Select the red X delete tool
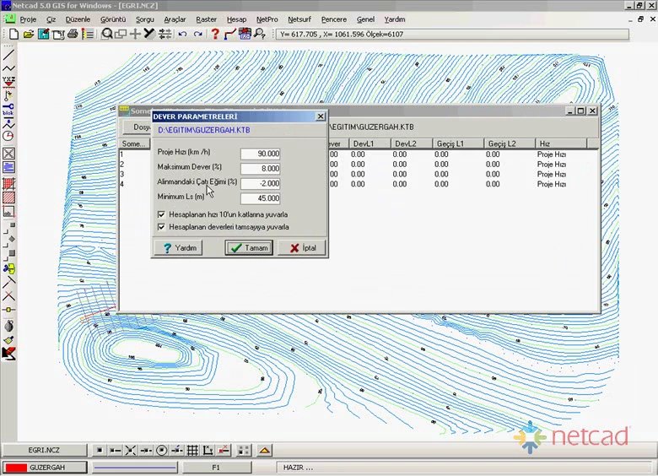 click(x=8, y=296)
